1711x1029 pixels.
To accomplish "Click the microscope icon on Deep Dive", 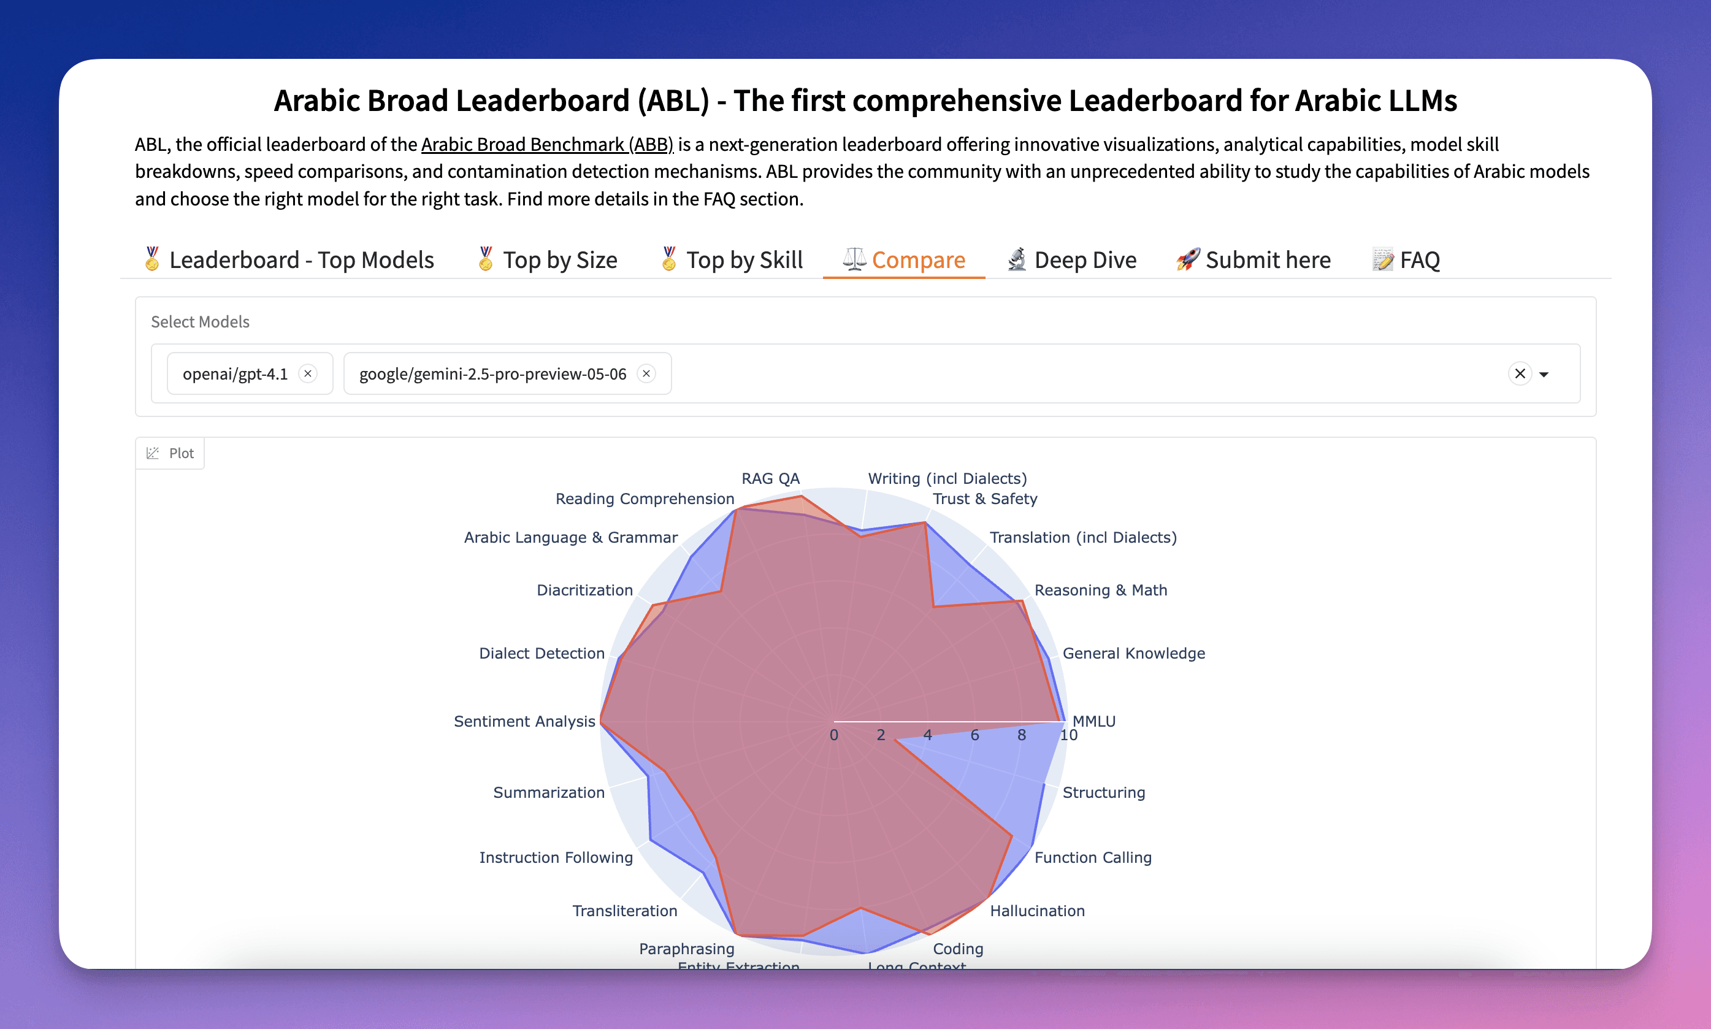I will tap(1016, 259).
